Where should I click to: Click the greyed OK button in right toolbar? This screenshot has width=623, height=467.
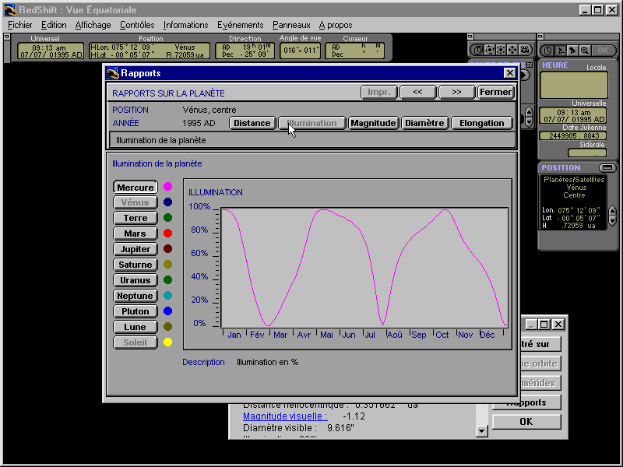coord(603,51)
